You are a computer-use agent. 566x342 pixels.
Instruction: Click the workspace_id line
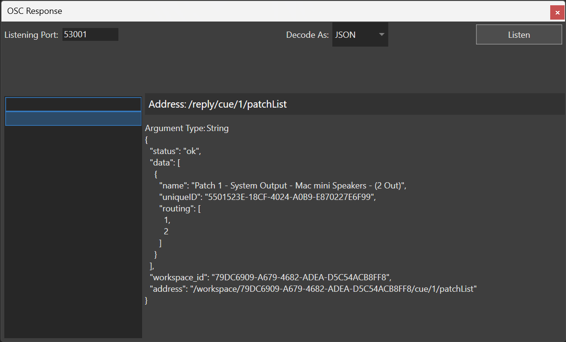tap(271, 277)
